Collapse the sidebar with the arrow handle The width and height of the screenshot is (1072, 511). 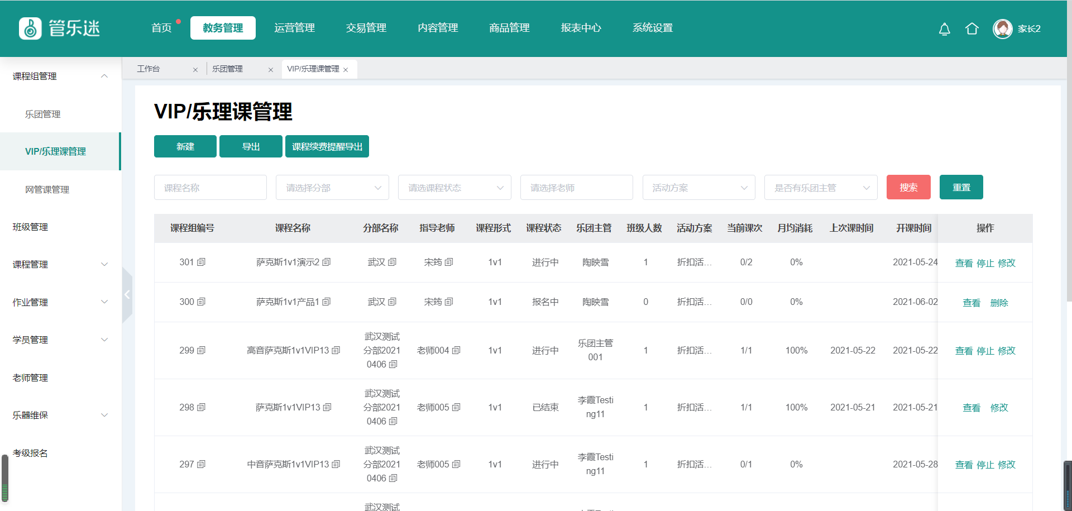[x=127, y=294]
